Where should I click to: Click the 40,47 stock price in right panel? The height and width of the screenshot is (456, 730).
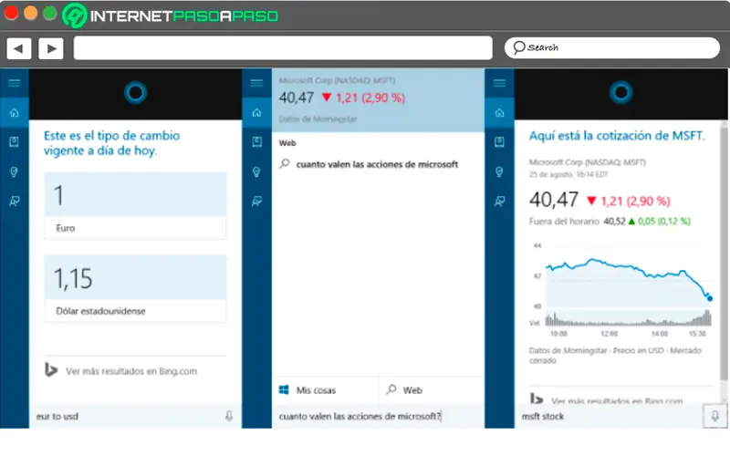pos(554,200)
